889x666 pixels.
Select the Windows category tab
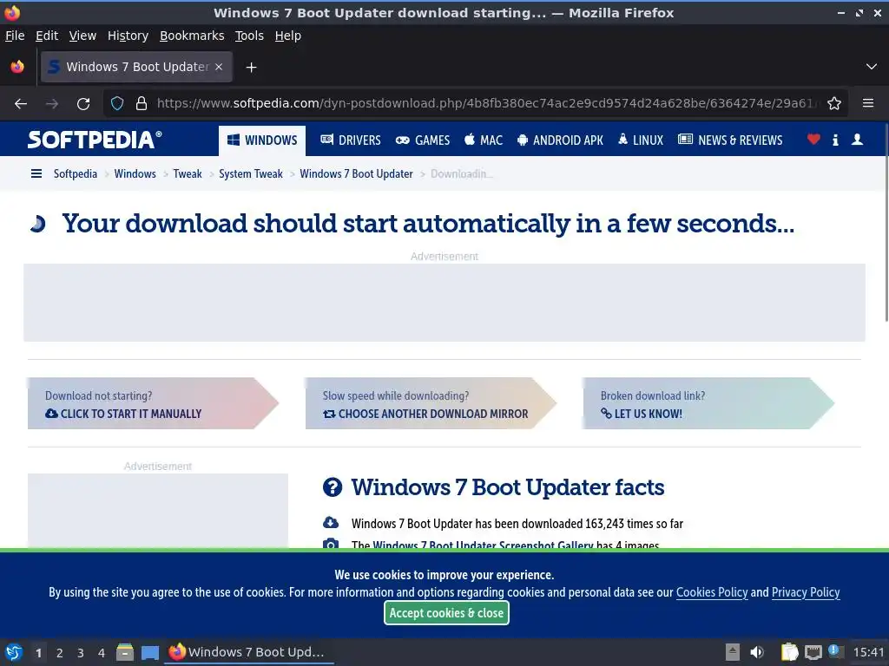(x=262, y=140)
